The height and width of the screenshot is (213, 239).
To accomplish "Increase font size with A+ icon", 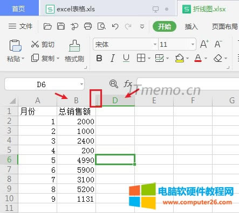I will (x=204, y=44).
